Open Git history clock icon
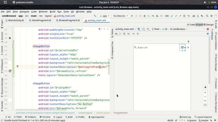218x122 pixels. tap(184, 16)
